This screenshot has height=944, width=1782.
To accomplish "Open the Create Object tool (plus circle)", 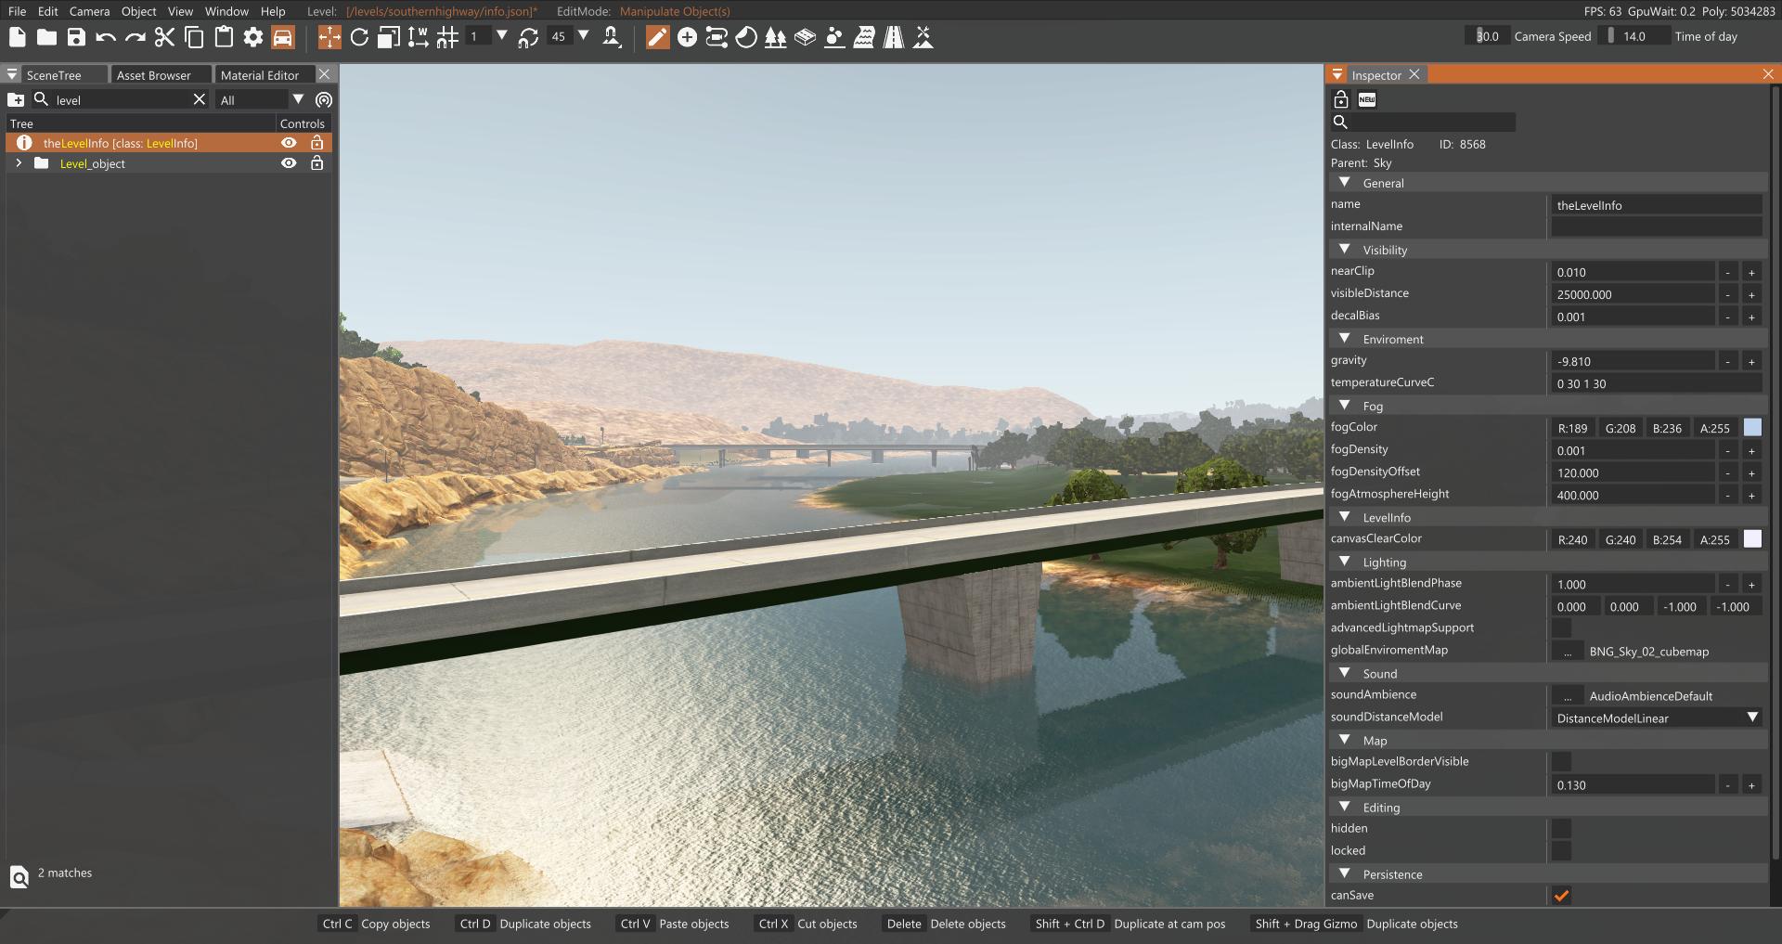I will [x=687, y=37].
